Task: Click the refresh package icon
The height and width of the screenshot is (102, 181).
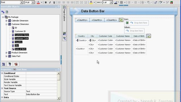Action: tap(7, 12)
